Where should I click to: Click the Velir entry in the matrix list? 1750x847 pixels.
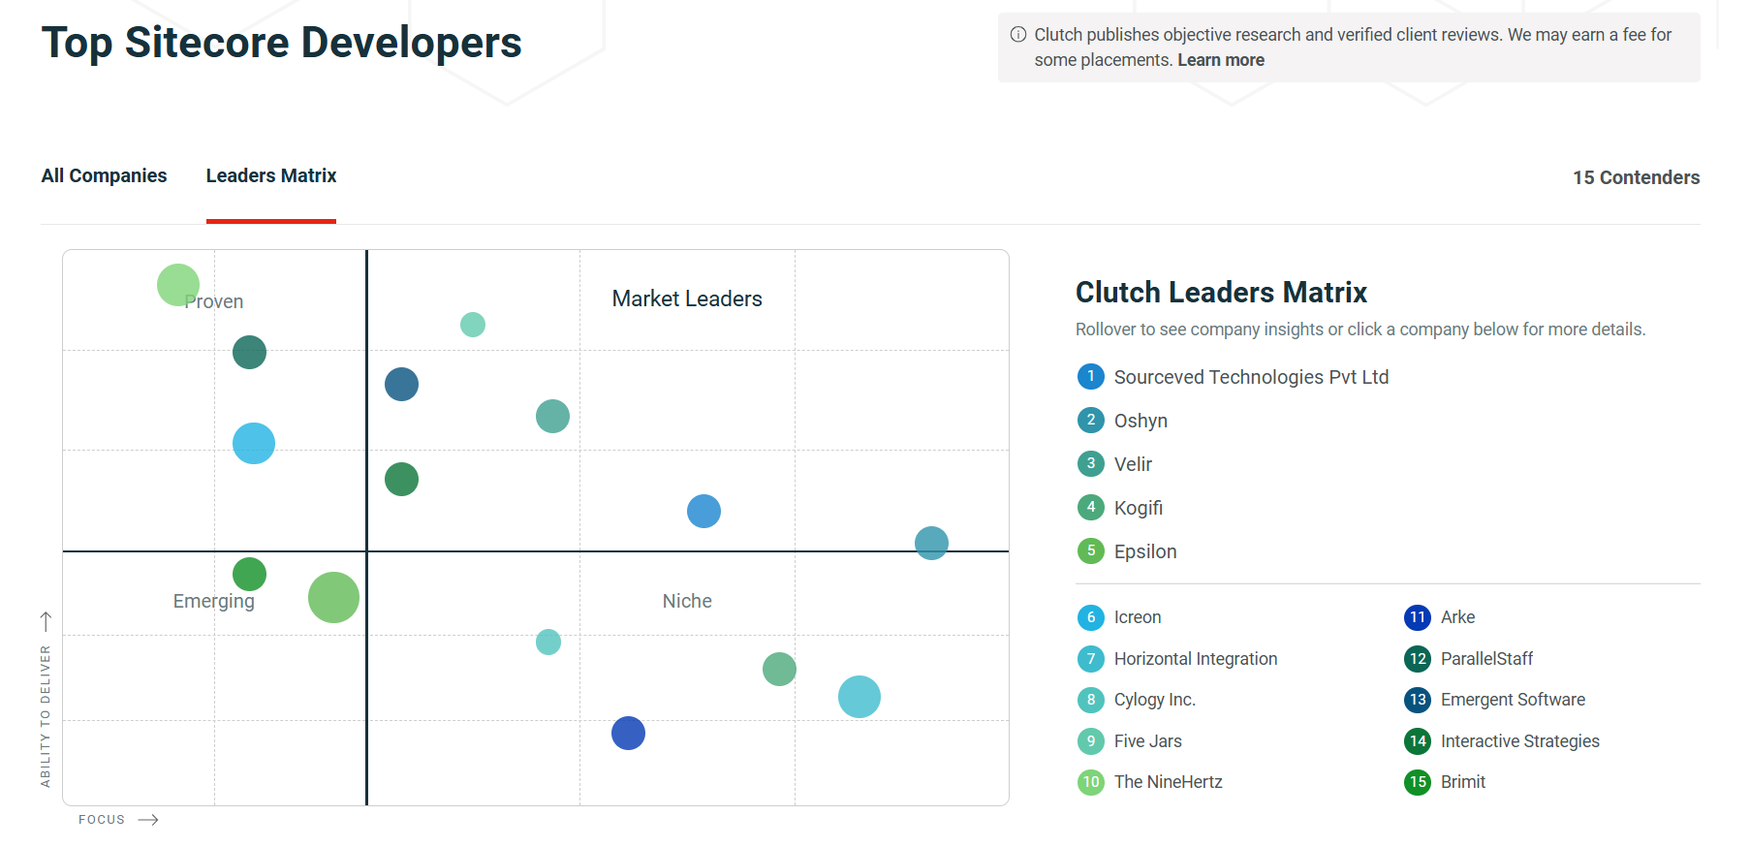[1133, 464]
